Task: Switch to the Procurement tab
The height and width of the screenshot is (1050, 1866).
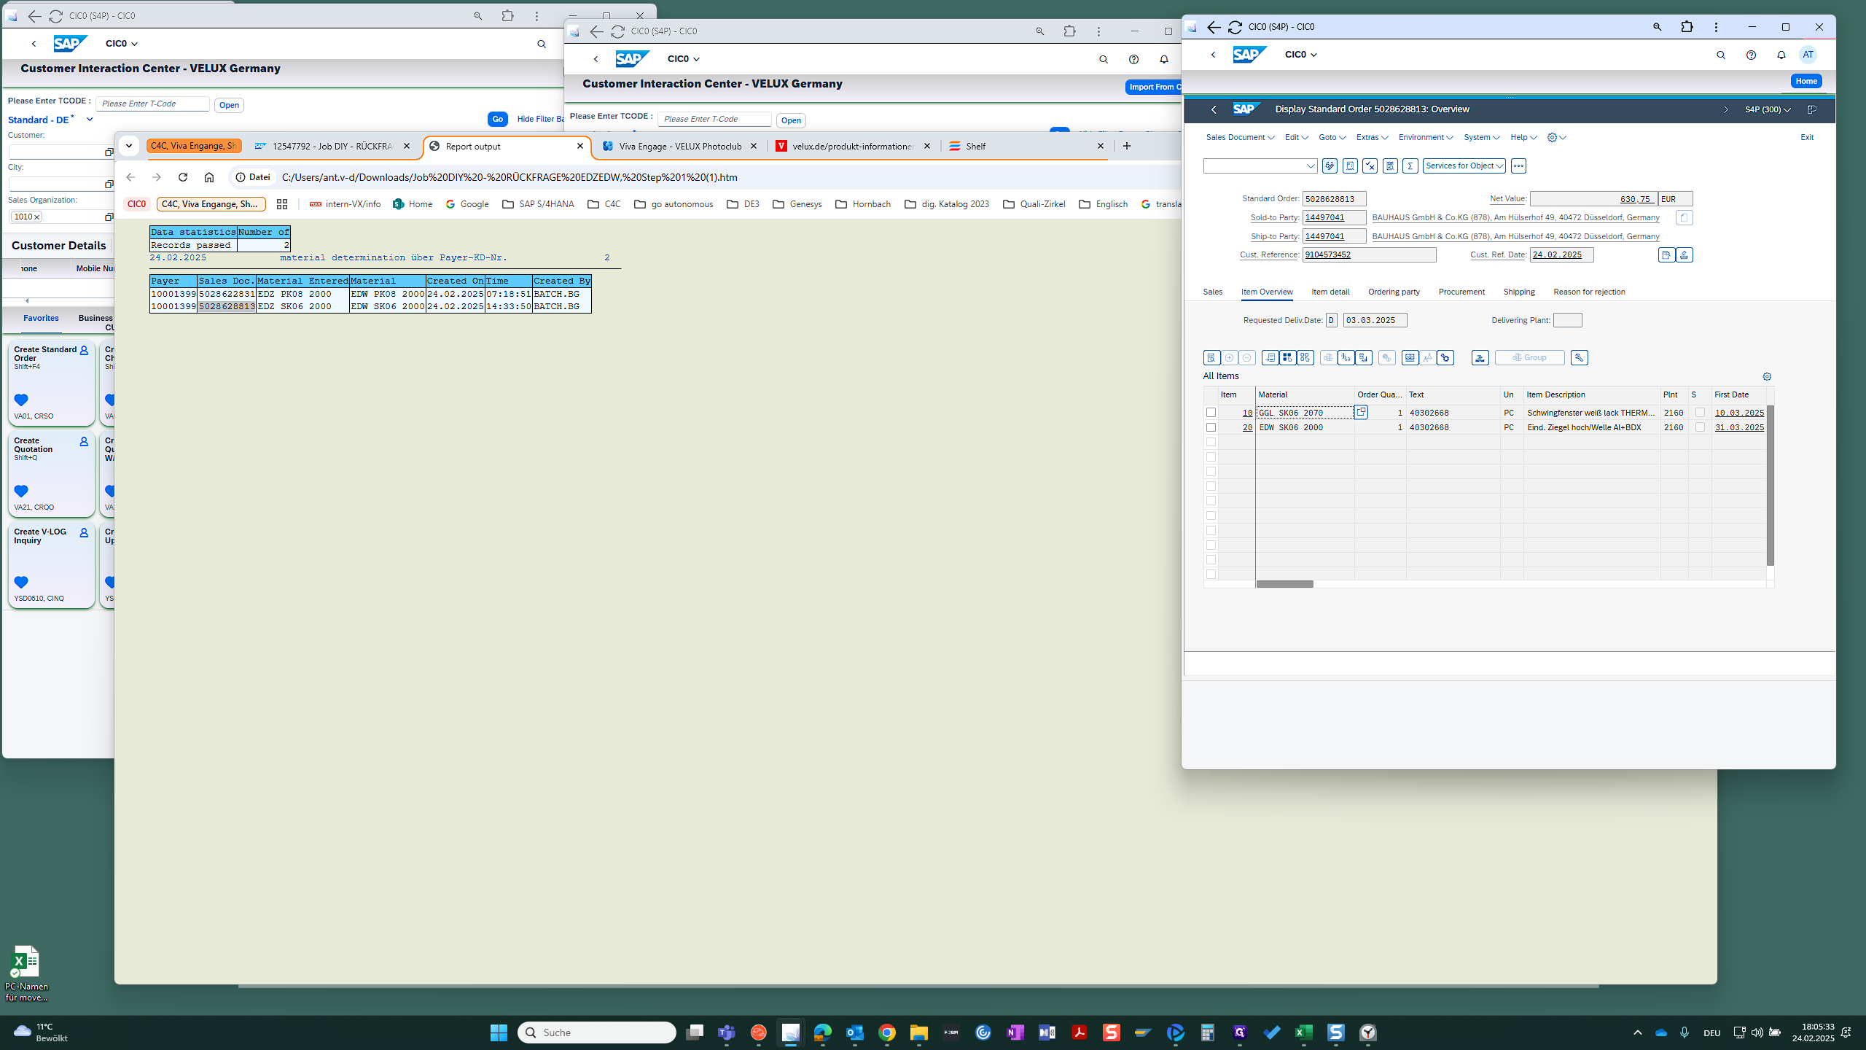Action: click(x=1461, y=292)
